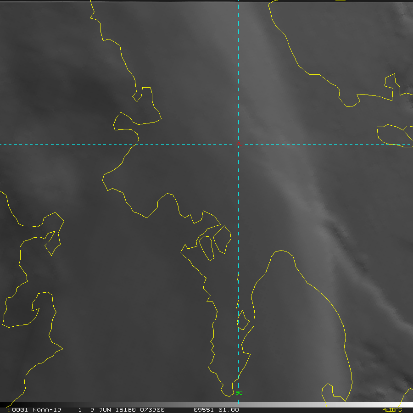Screen dimensions: 413x413
Task: Click the "09551" value in the status line
Action: tap(204, 410)
